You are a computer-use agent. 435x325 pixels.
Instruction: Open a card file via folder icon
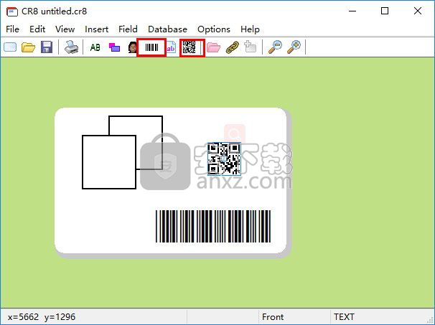[28, 47]
